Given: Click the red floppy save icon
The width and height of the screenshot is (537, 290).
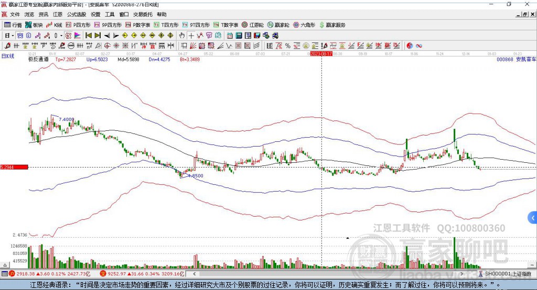Looking at the screenshot, I should tap(257, 36).
